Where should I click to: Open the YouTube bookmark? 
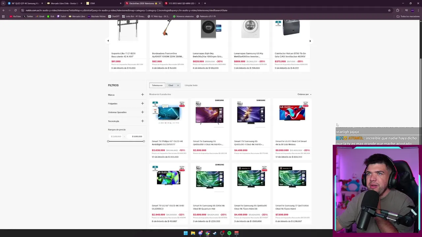point(15,16)
